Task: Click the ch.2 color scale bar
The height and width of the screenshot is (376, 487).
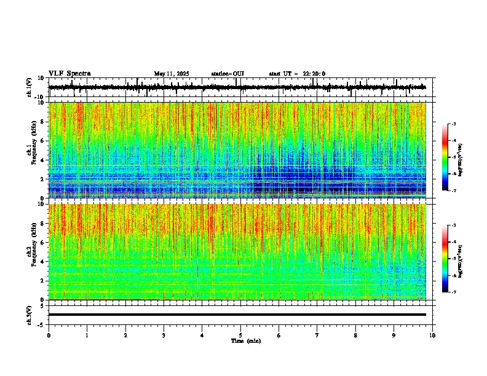Action: [445, 259]
